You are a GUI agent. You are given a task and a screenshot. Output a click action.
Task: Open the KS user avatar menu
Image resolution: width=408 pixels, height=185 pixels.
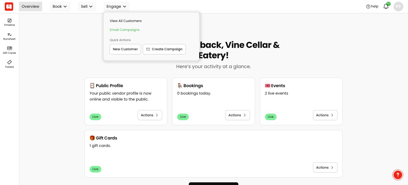(398, 7)
